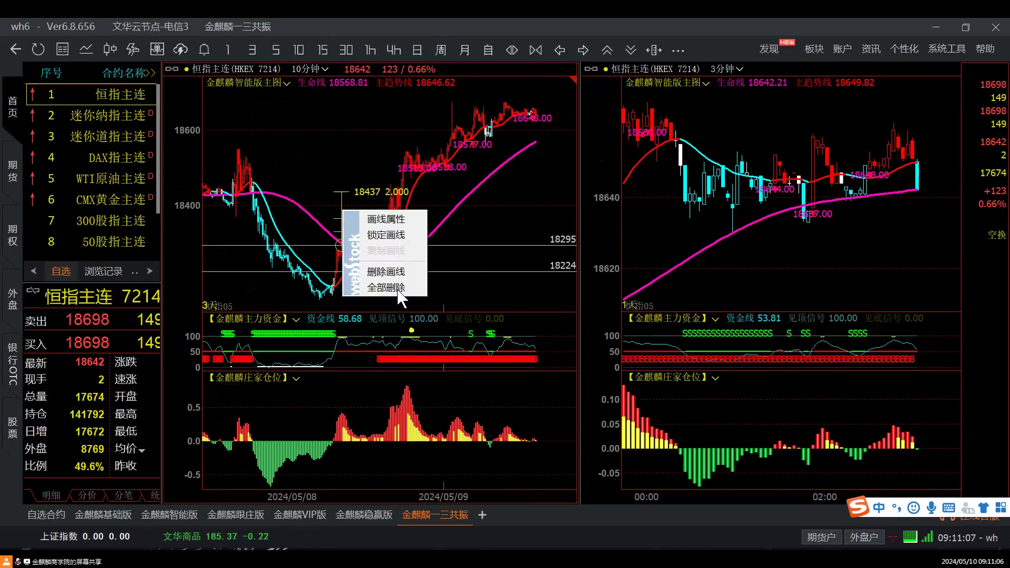Select 迷你纳指主连 row in contract list

(x=92, y=115)
